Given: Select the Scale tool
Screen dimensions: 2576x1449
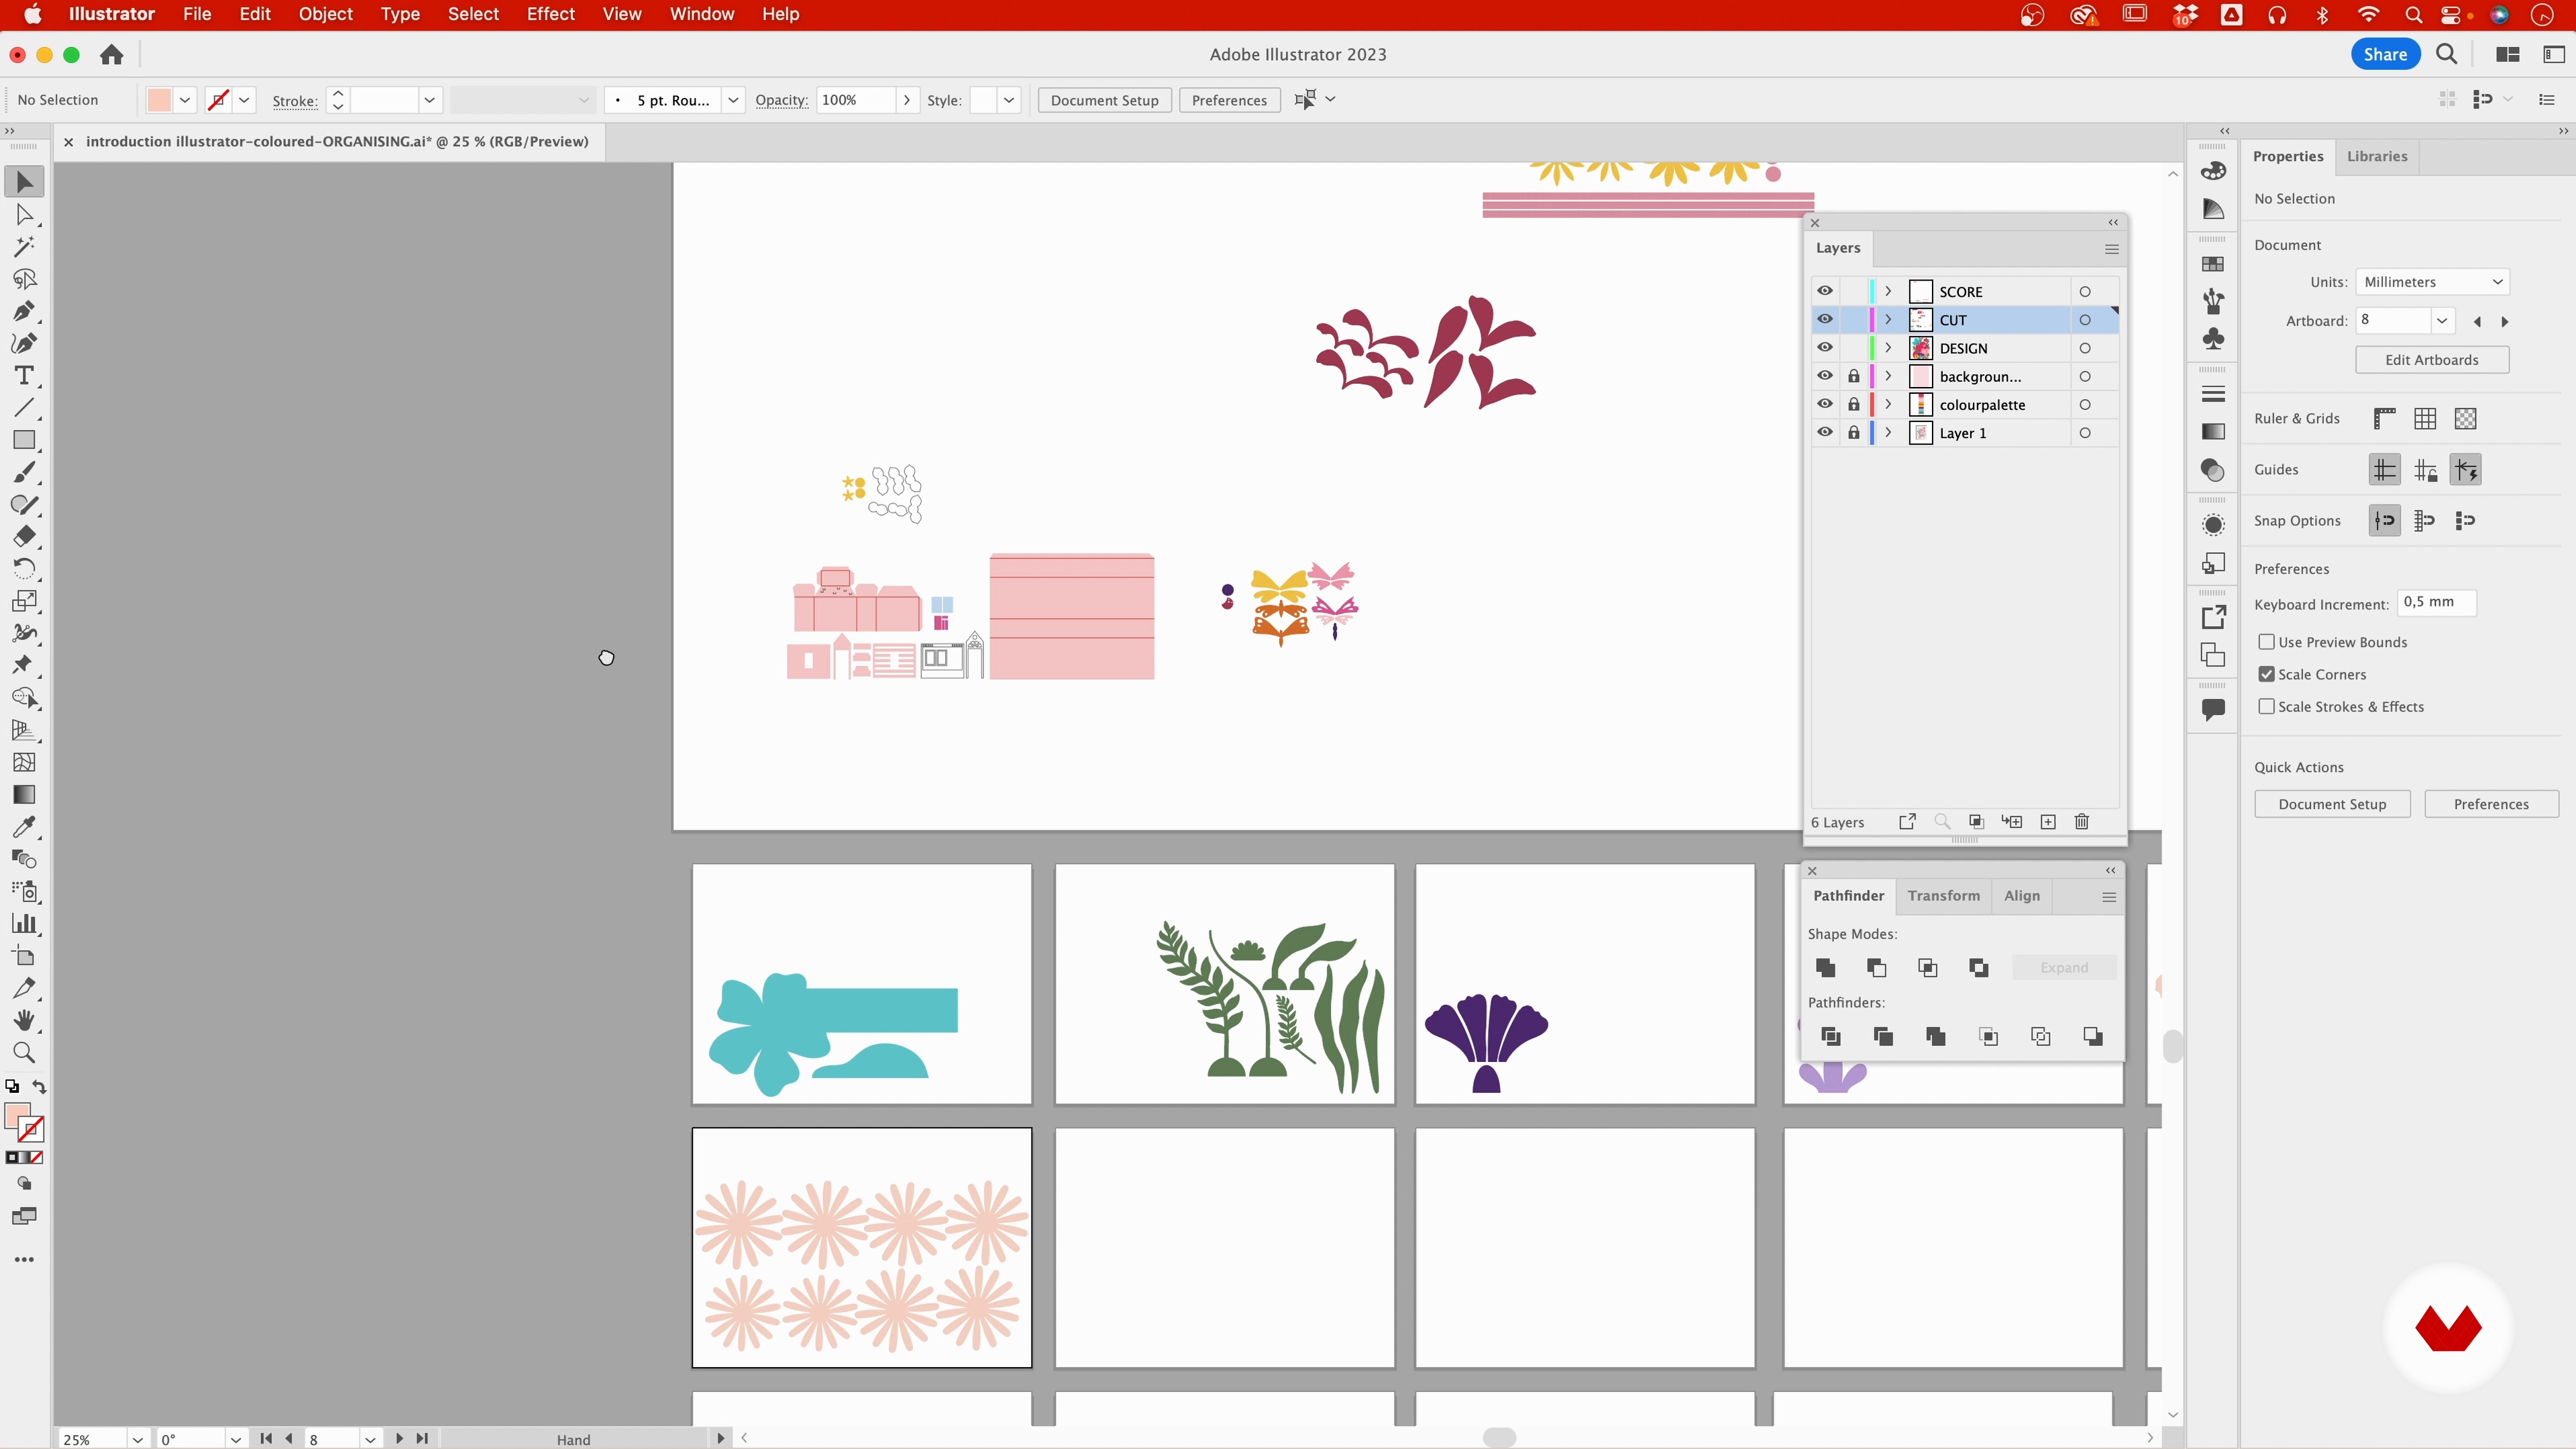Looking at the screenshot, I should tap(24, 601).
